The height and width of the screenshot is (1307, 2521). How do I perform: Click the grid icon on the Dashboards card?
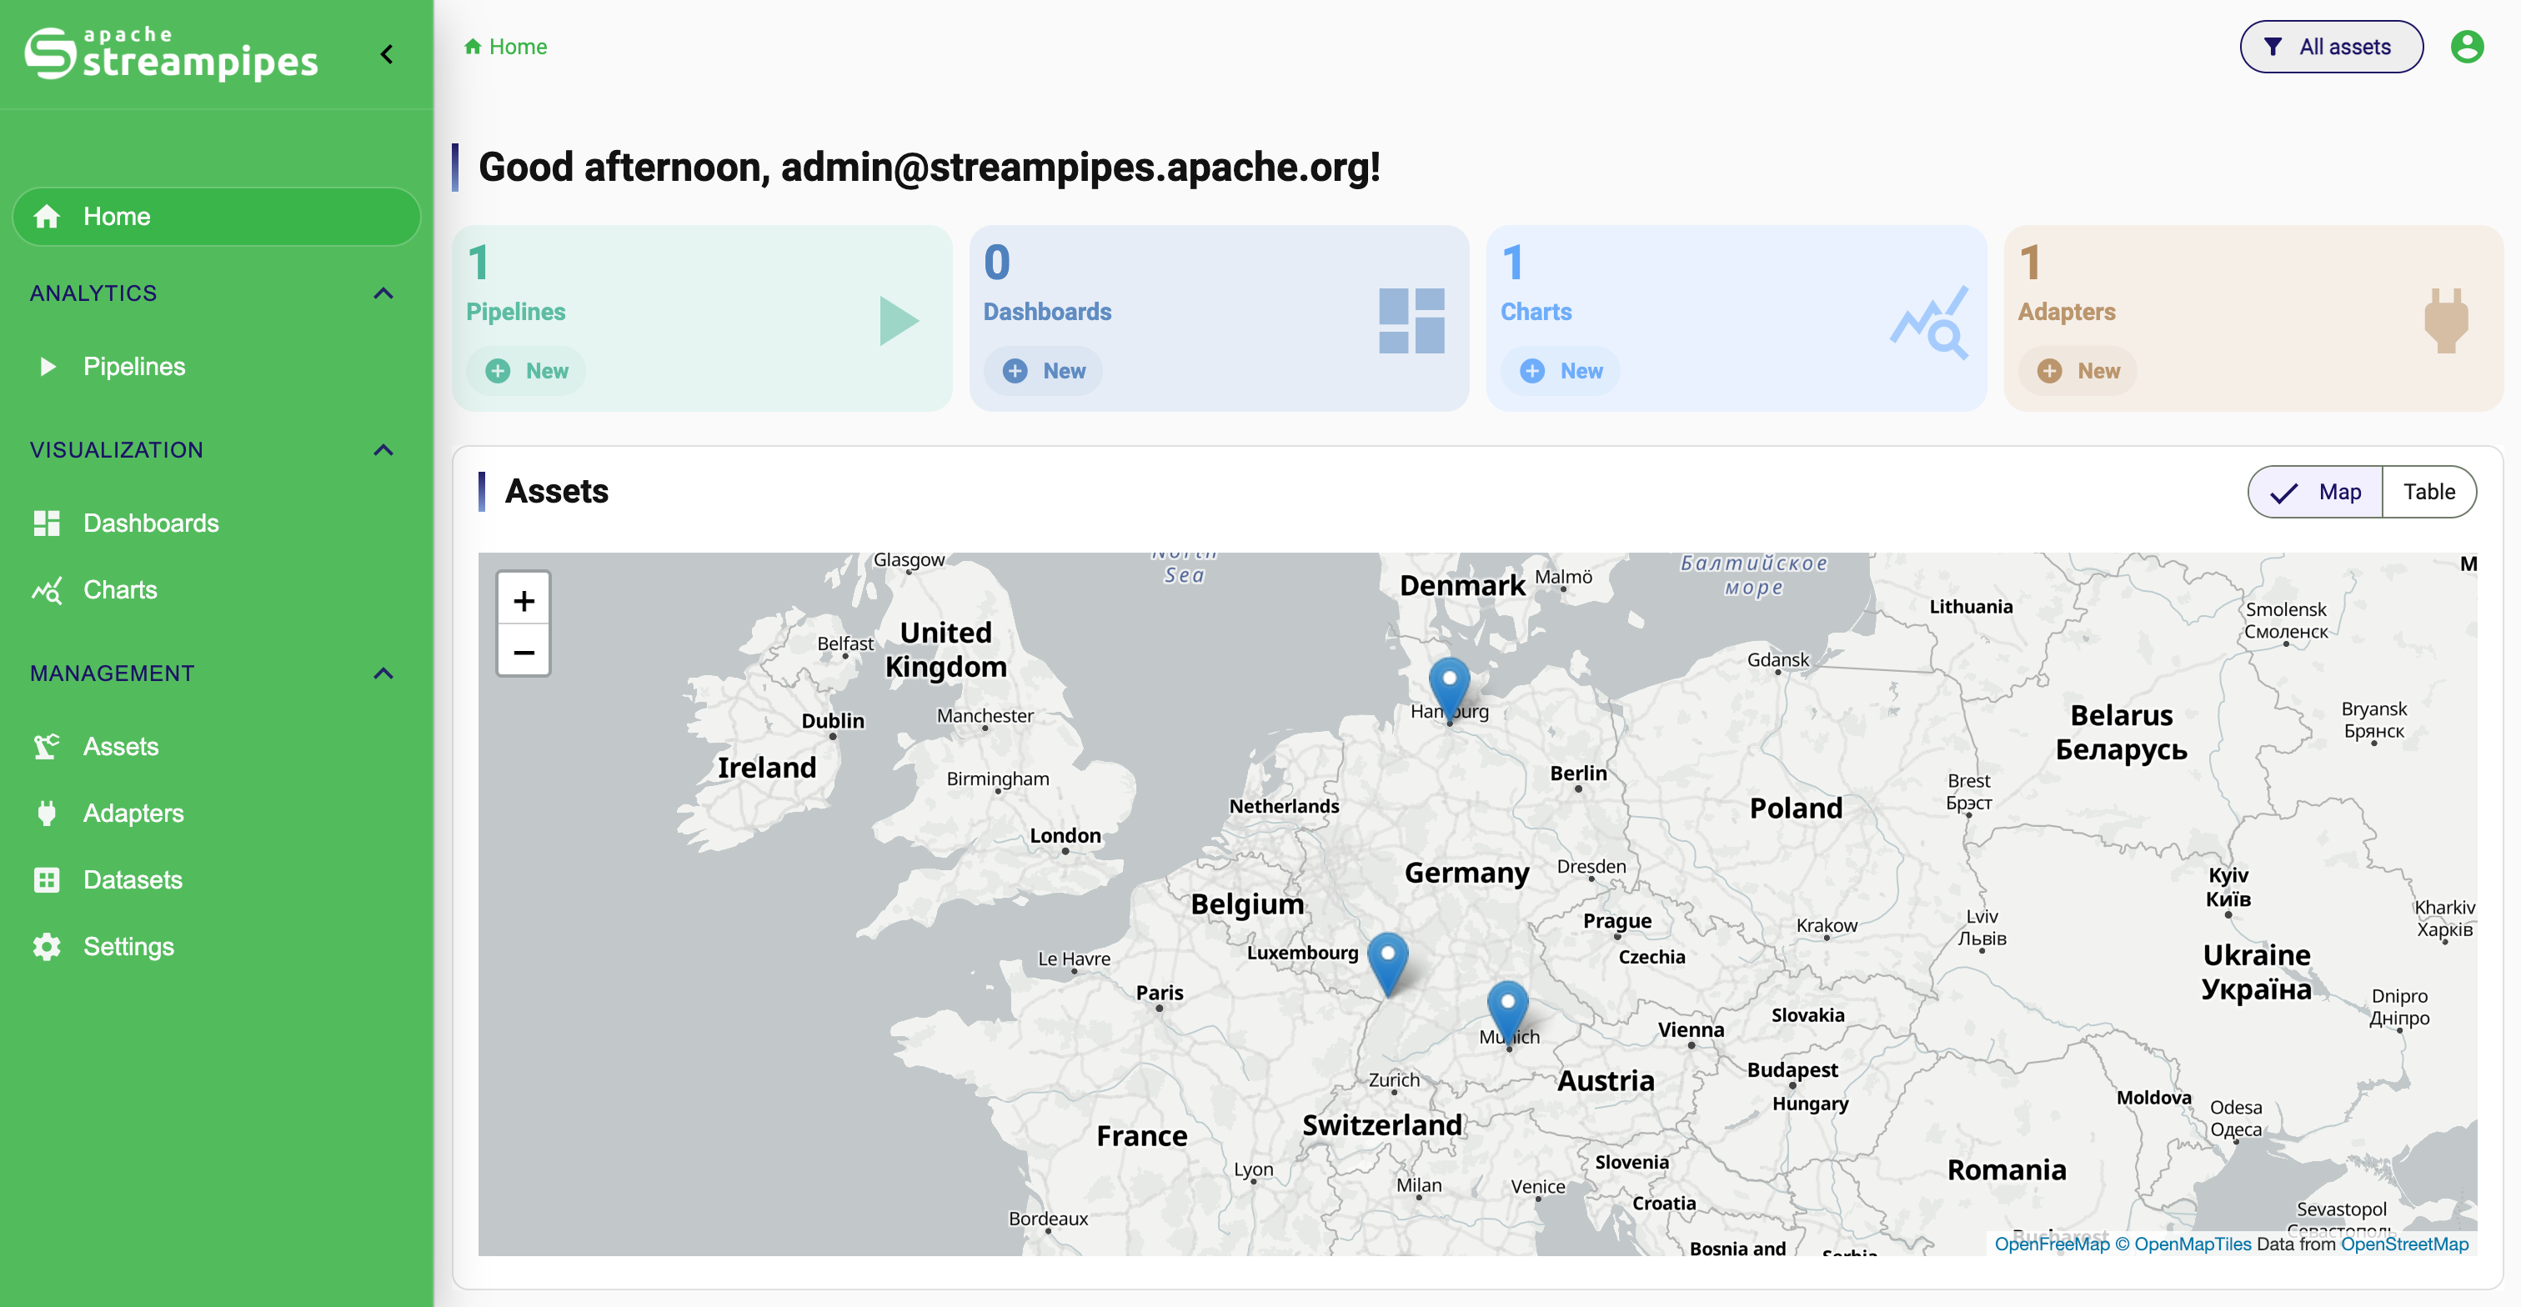1411,320
